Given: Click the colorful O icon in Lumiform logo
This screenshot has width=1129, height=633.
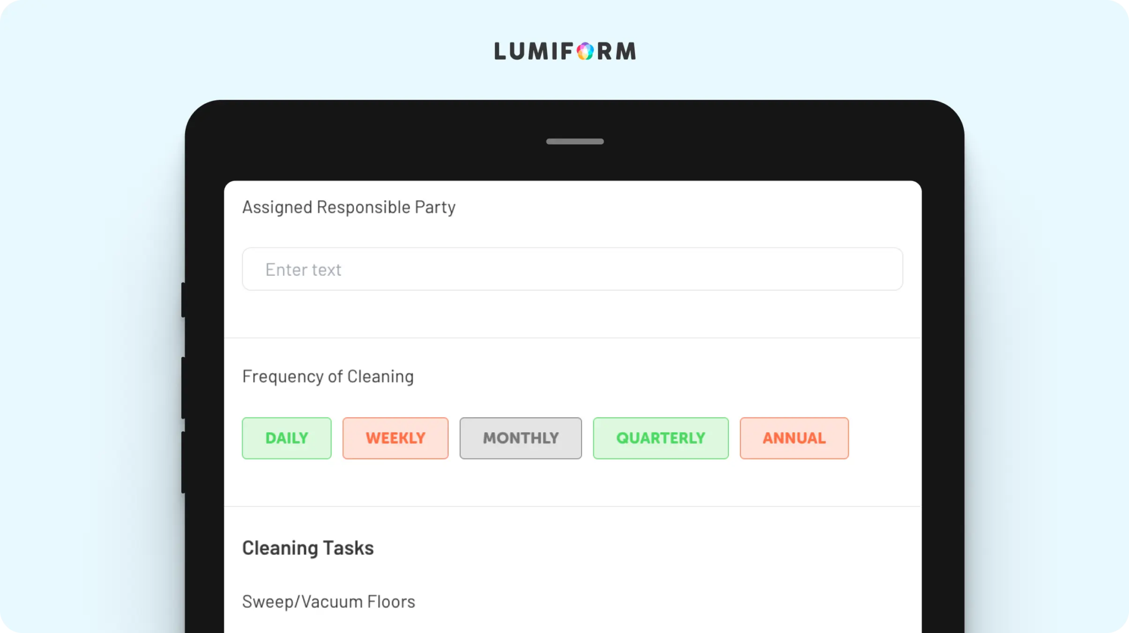Looking at the screenshot, I should coord(585,51).
